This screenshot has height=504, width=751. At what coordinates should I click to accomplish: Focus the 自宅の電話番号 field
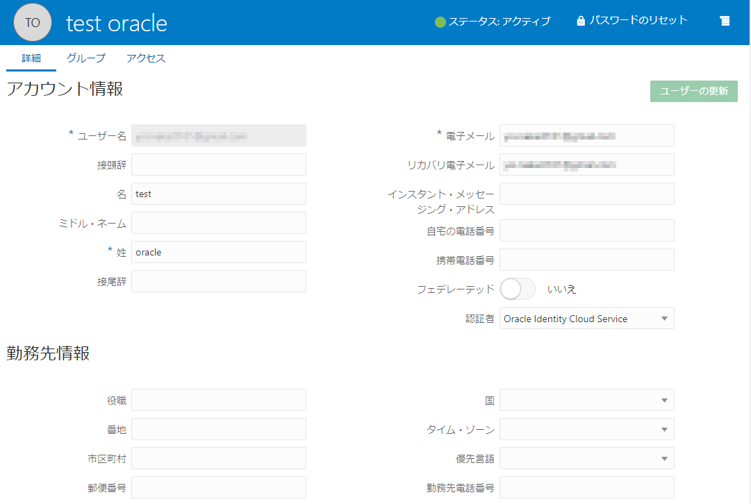586,230
